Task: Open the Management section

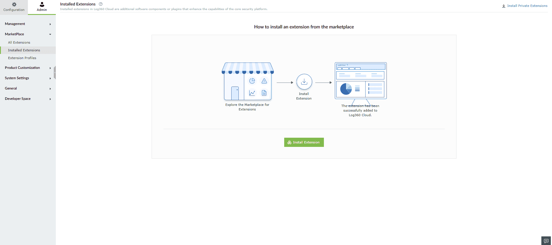Action: pyautogui.click(x=15, y=24)
